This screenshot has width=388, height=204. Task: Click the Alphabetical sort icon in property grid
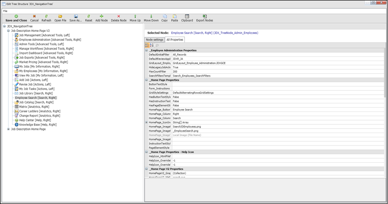pyautogui.click(x=151, y=45)
